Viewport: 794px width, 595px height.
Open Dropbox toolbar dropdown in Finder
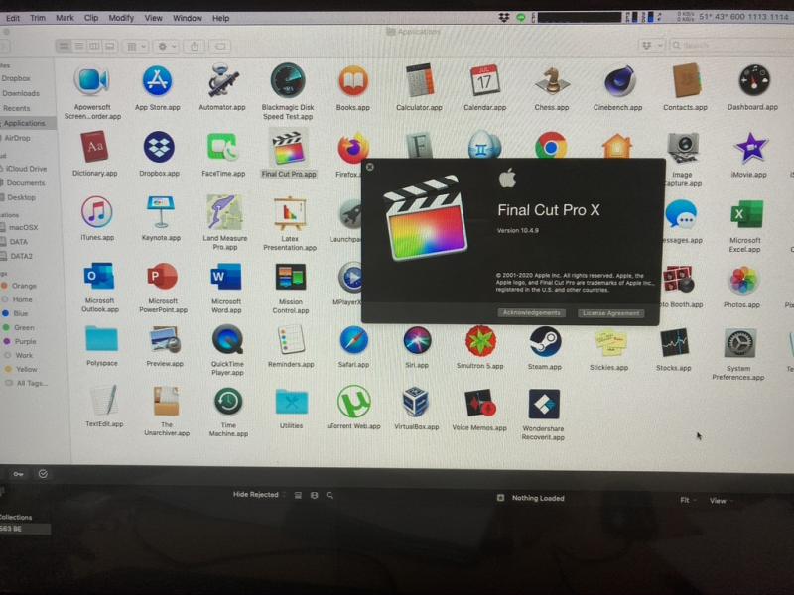pyautogui.click(x=652, y=46)
